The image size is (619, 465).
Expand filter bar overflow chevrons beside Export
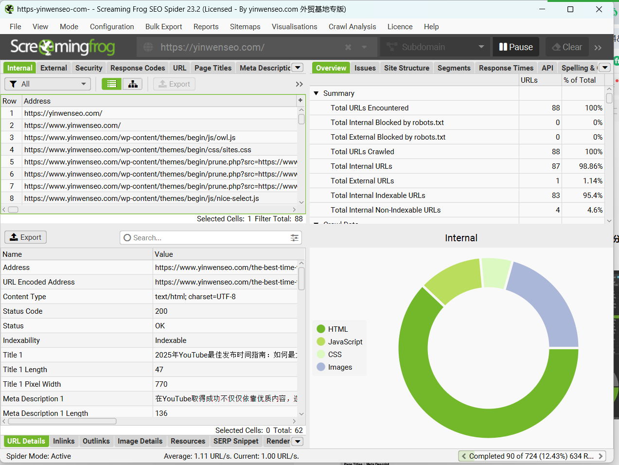pos(299,84)
